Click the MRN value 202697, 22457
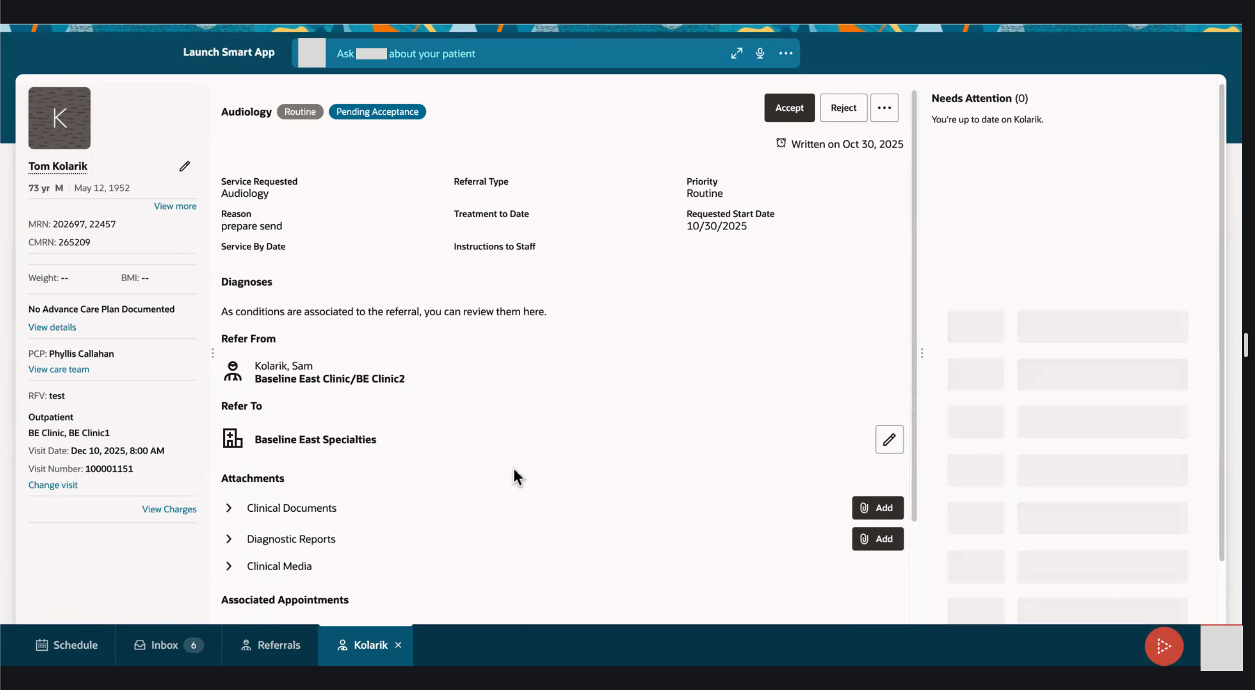Viewport: 1255px width, 690px height. click(x=84, y=224)
